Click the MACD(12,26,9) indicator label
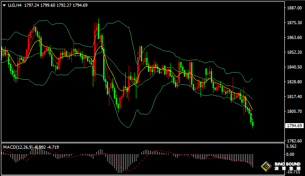Image resolution: width=305 pixels, height=176 pixels. pos(18,147)
